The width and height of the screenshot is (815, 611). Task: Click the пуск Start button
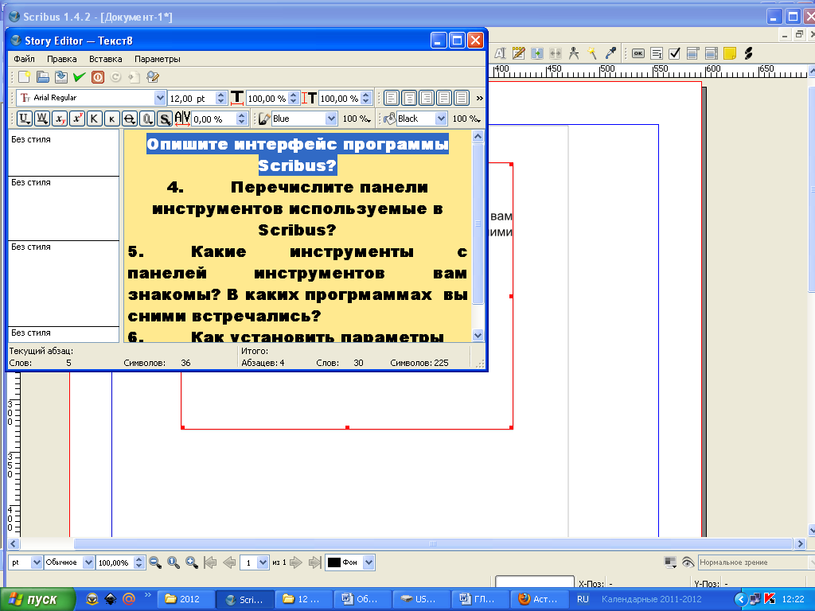point(37,600)
